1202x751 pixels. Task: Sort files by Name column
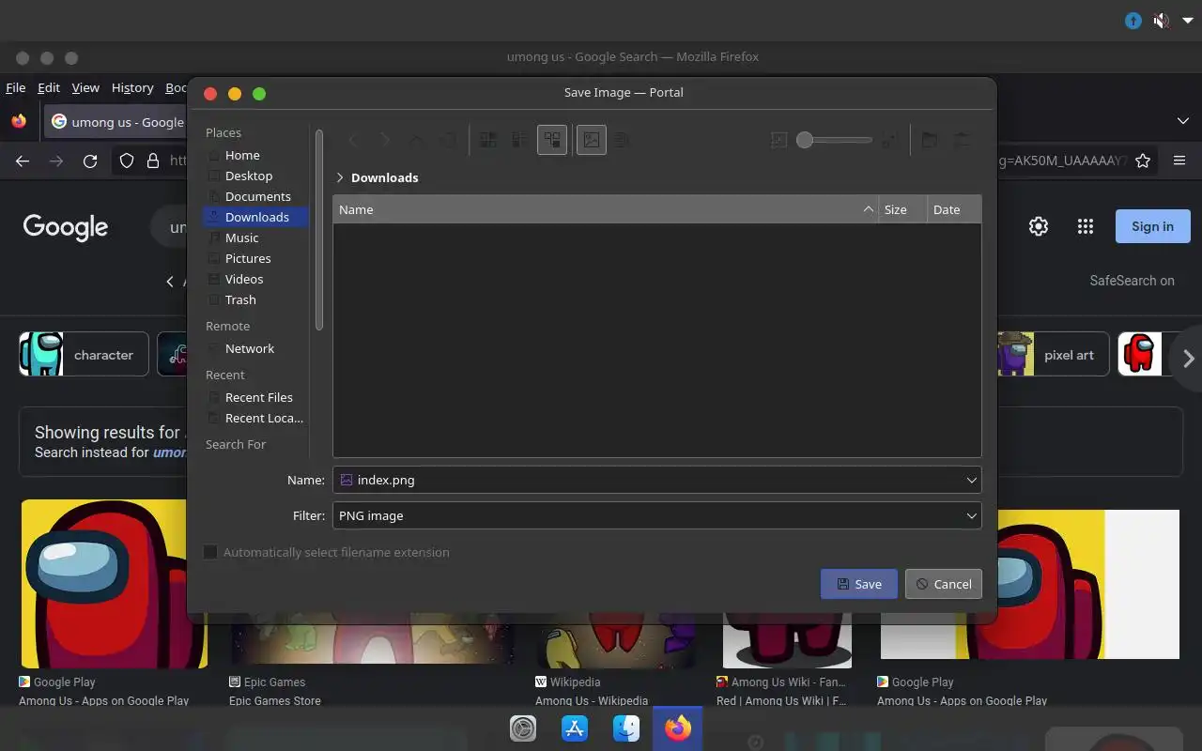(x=606, y=209)
